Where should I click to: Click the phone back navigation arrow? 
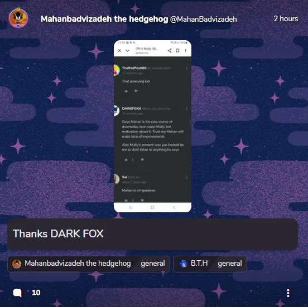(174, 207)
